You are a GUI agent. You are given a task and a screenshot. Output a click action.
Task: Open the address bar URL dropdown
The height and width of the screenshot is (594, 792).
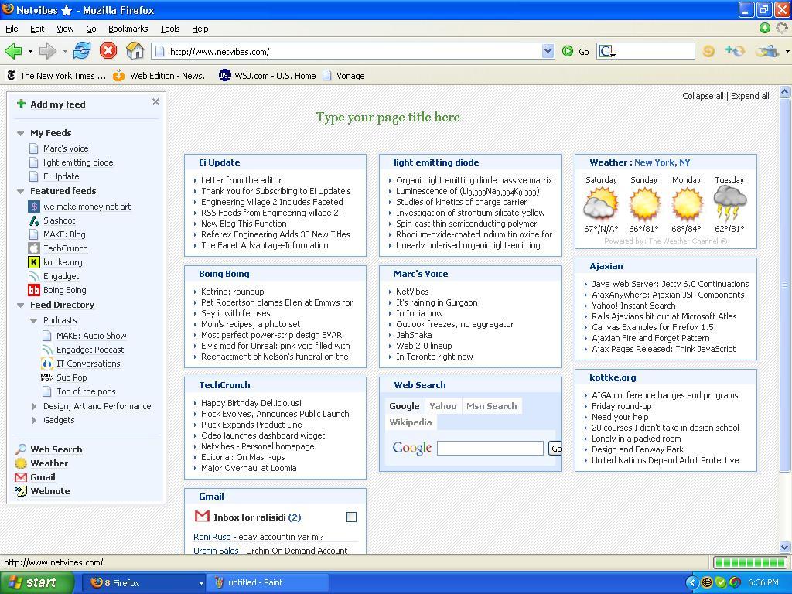pyautogui.click(x=548, y=51)
